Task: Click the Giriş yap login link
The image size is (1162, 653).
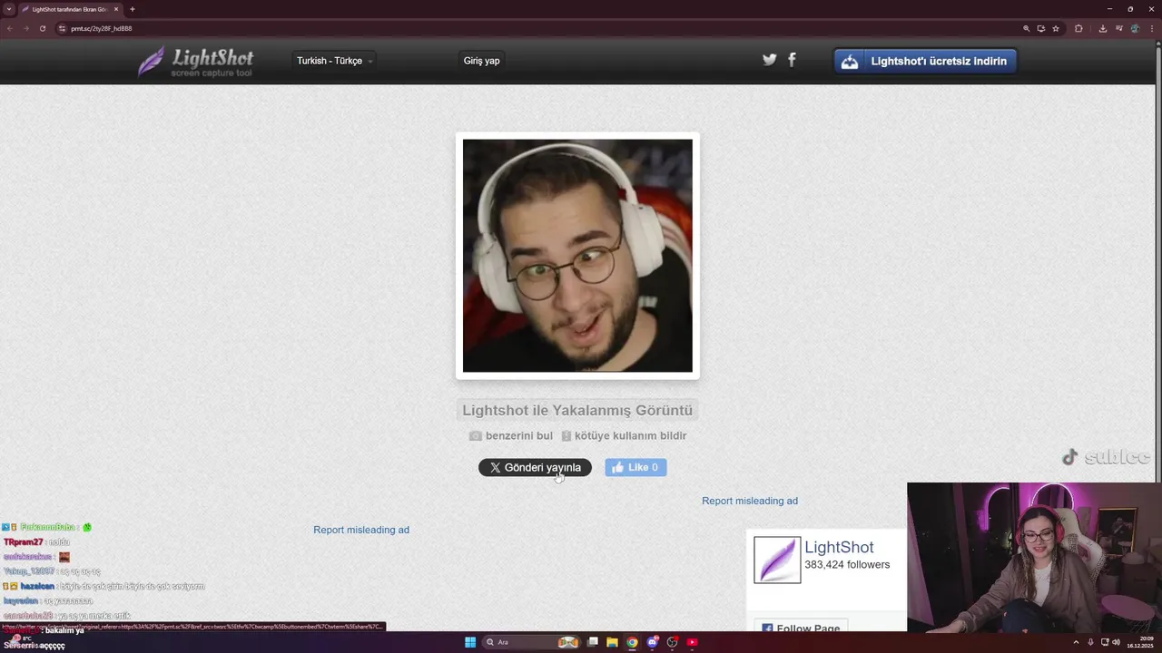Action: (x=482, y=61)
